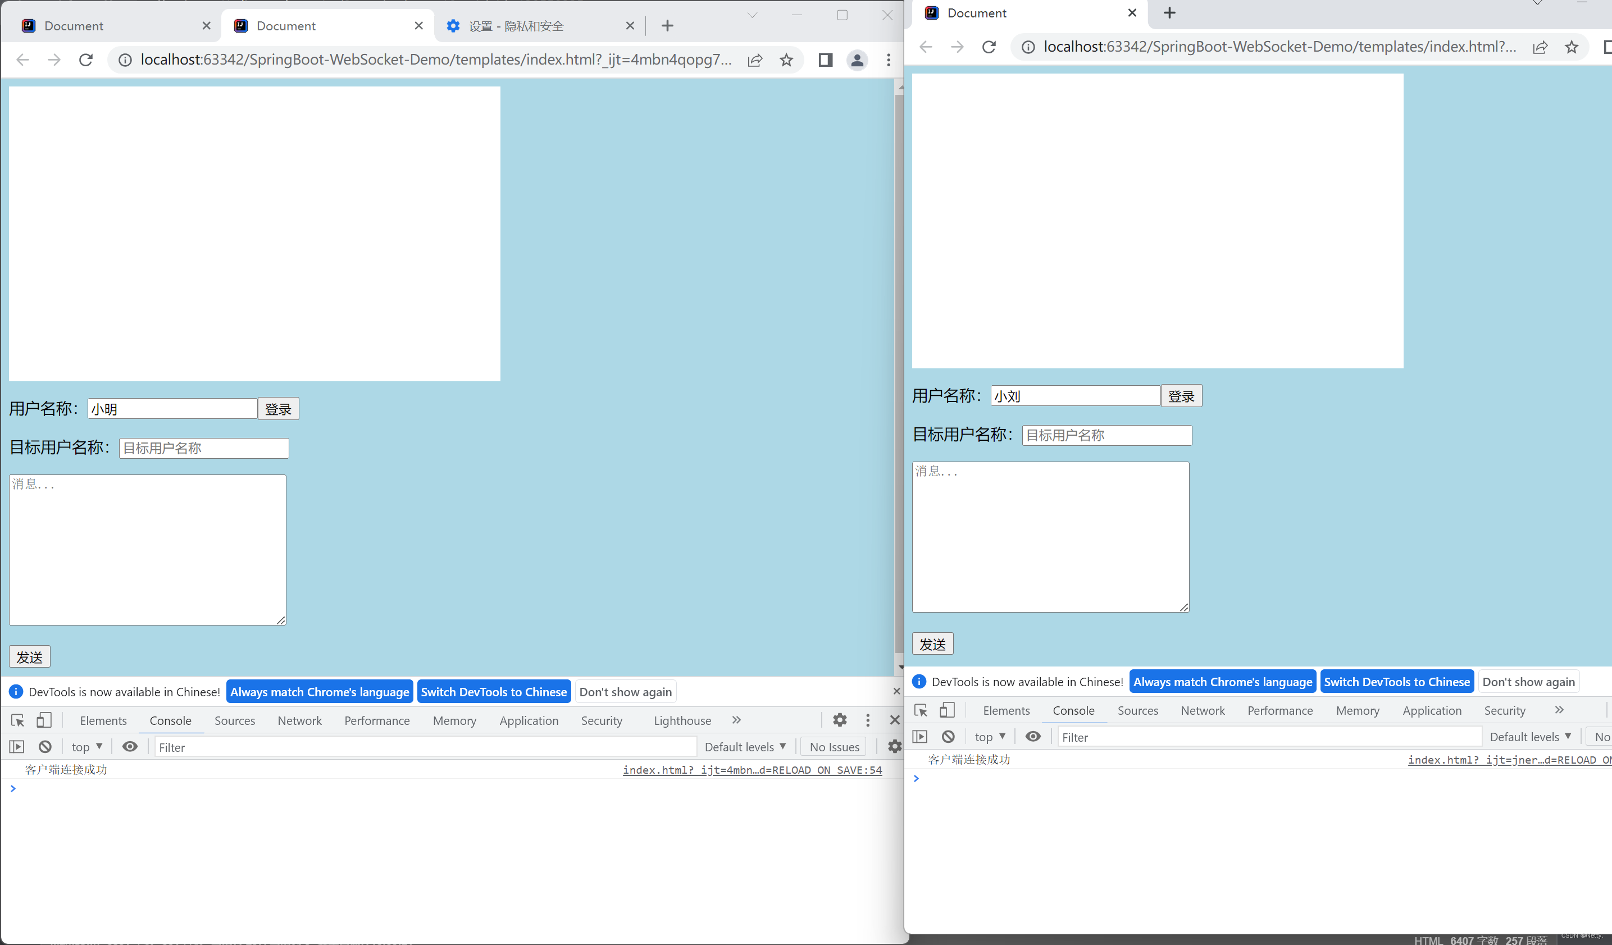Open Sources tab in right DevTools
1612x945 pixels.
[1137, 710]
